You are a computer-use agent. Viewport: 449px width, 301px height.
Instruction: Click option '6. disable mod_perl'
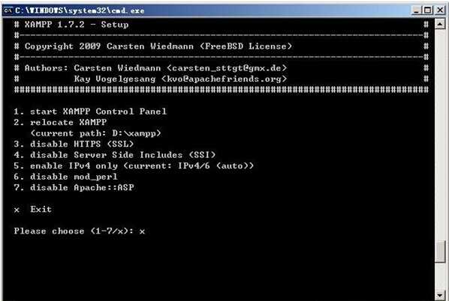click(x=66, y=177)
